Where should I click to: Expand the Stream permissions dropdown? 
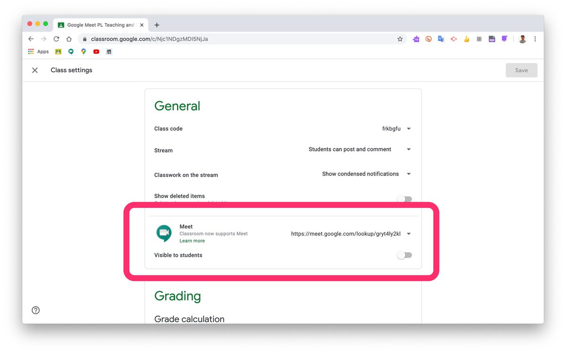click(408, 150)
